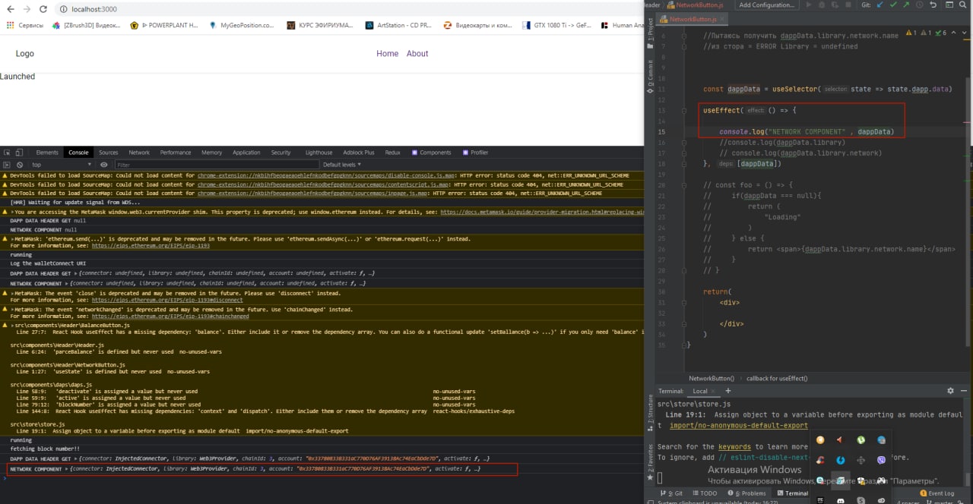Clear the console
The width and height of the screenshot is (973, 504).
point(21,165)
